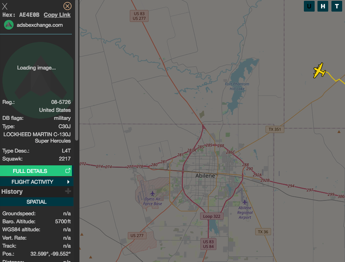Click the Dyess Air Force Base airport icon
This screenshot has width=345, height=262.
coord(153,194)
